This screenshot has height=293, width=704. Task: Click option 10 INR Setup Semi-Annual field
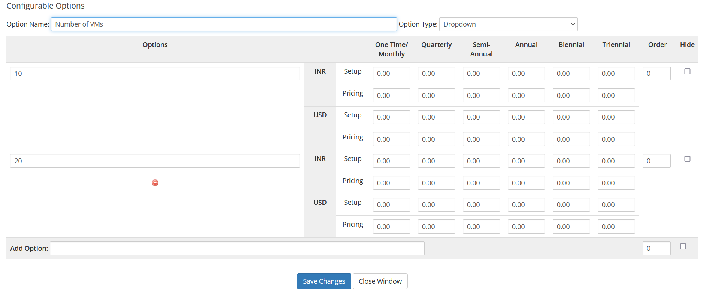[481, 74]
